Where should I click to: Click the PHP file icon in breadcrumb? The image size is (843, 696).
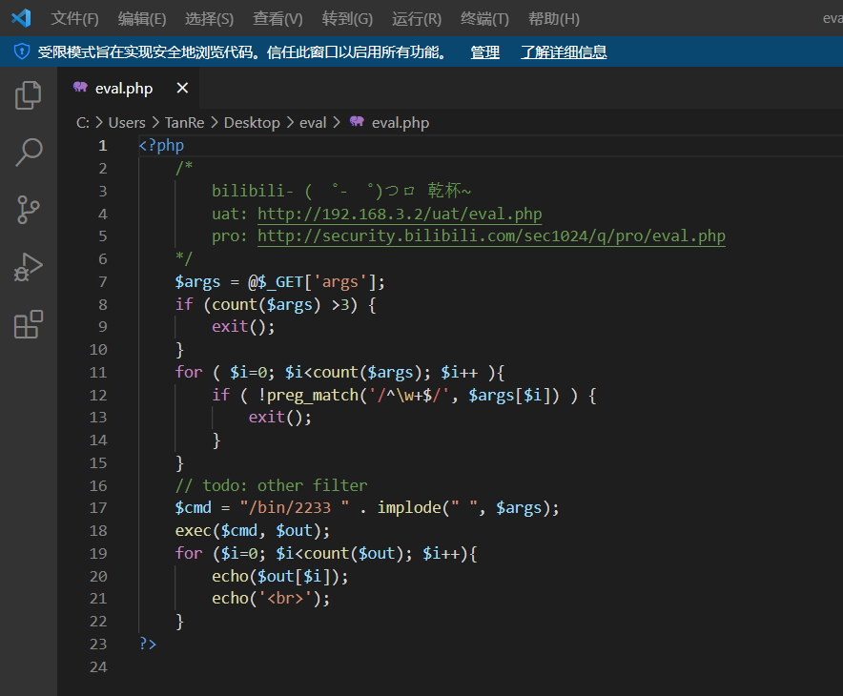pos(358,122)
